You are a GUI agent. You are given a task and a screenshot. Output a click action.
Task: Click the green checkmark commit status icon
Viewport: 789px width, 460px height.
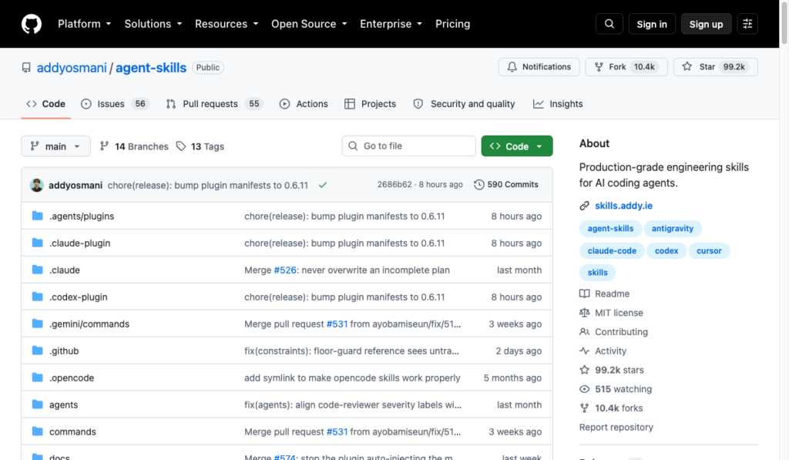coord(323,185)
